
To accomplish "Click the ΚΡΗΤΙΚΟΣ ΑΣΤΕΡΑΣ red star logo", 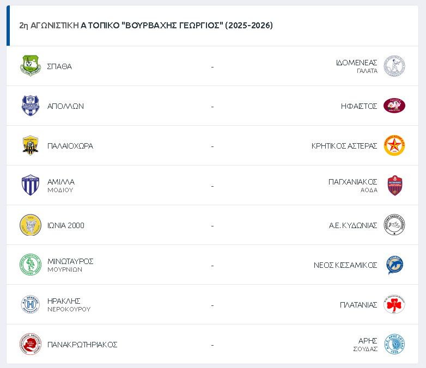I will point(394,145).
